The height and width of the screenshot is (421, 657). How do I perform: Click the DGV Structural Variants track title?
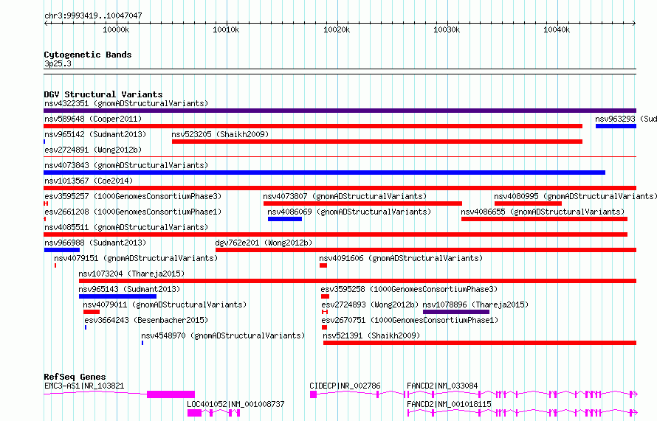(x=103, y=94)
